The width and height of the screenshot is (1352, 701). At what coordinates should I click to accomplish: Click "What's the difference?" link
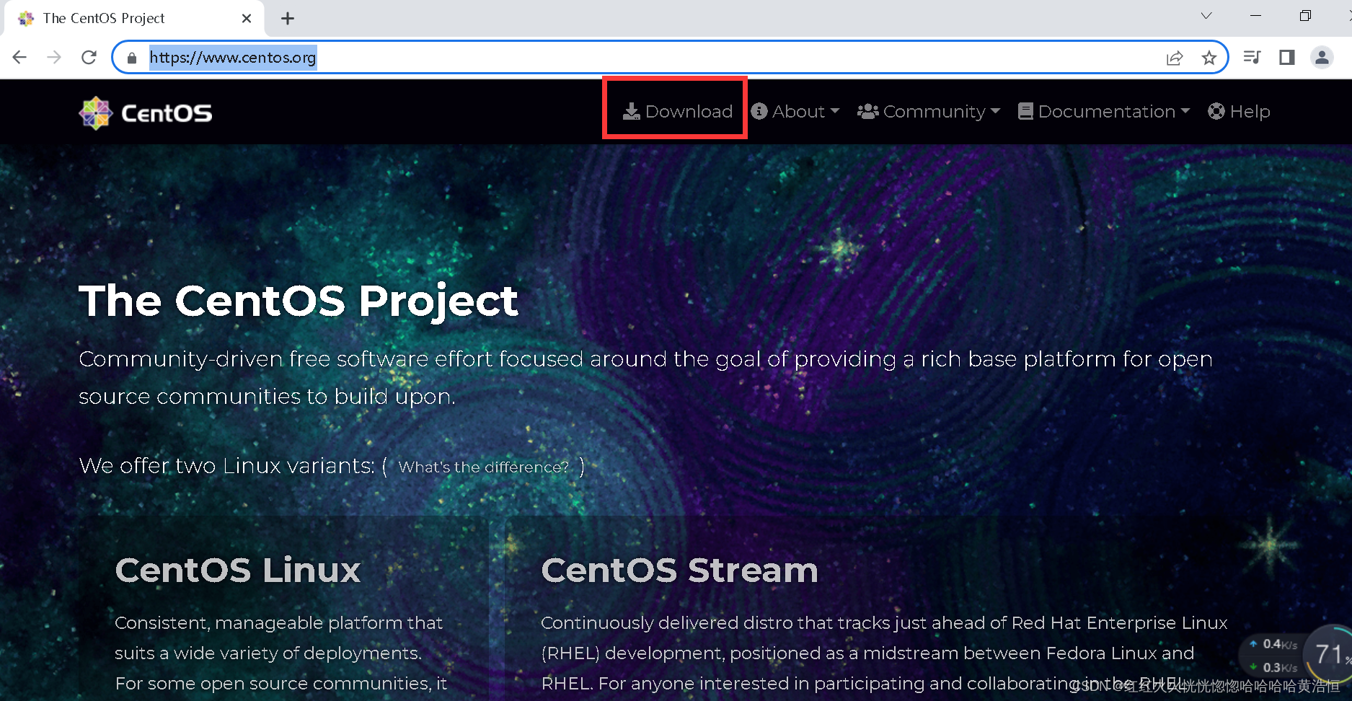pos(484,467)
